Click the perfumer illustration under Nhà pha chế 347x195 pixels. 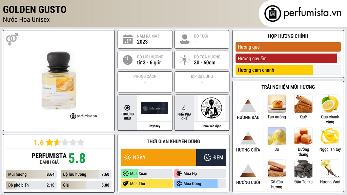[x=211, y=108]
